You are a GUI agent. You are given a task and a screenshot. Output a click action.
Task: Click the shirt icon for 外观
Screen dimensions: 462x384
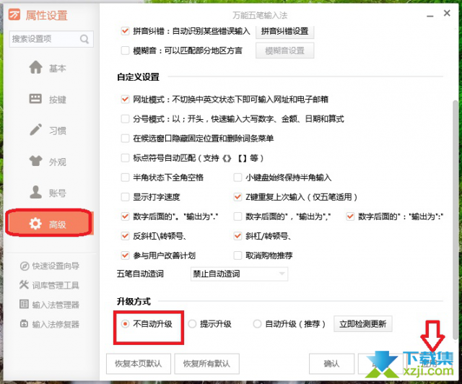pos(35,161)
